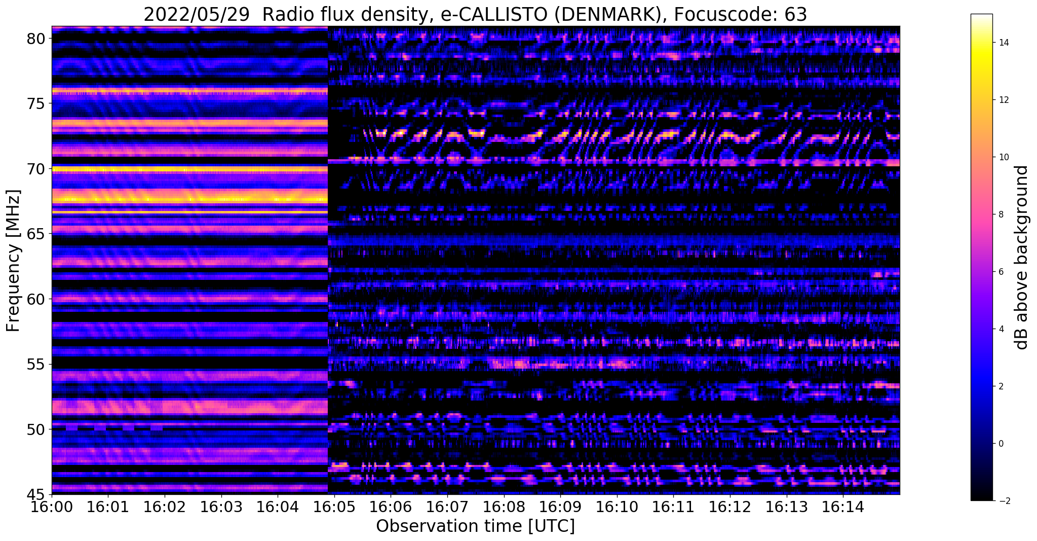
Task: Click the colorbar tick label 10
Action: (1004, 157)
